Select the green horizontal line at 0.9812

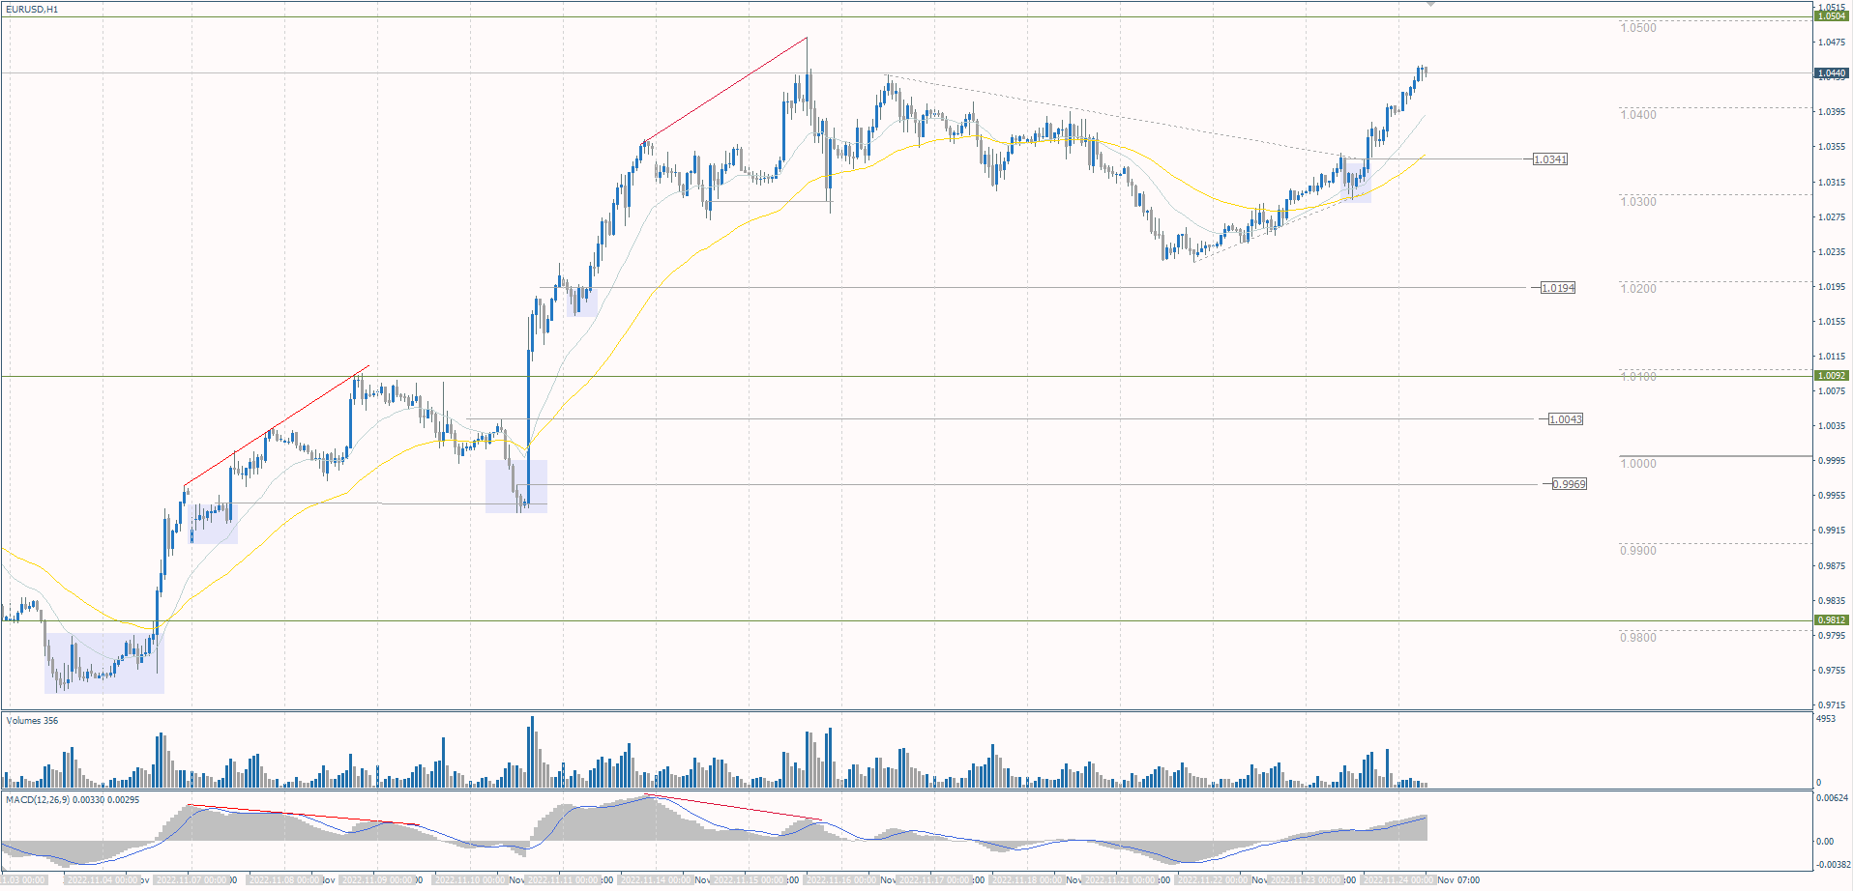pyautogui.click(x=906, y=621)
